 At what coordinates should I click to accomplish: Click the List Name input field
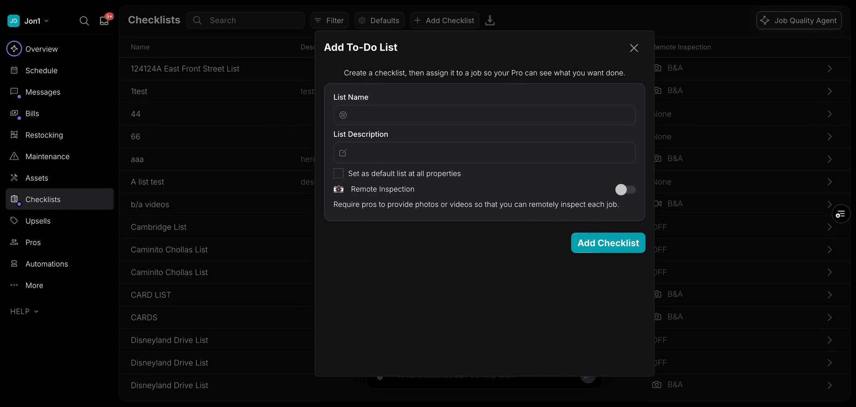click(484, 115)
